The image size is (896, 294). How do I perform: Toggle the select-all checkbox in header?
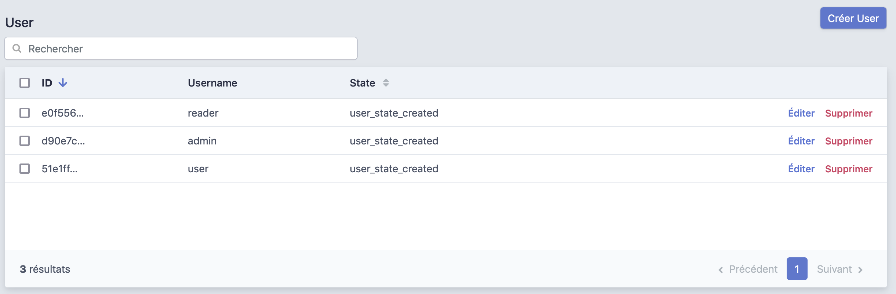(x=25, y=83)
